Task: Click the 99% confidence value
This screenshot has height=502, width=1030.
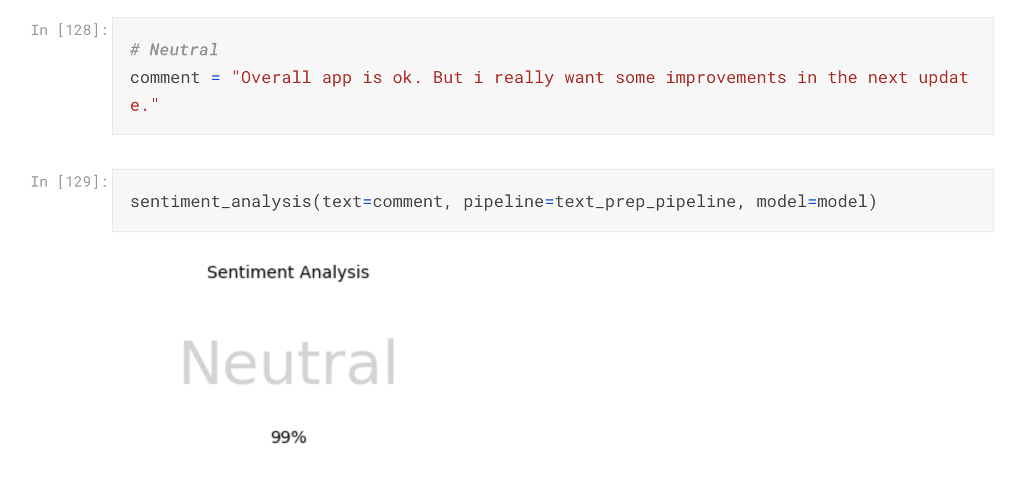Action: click(x=289, y=437)
